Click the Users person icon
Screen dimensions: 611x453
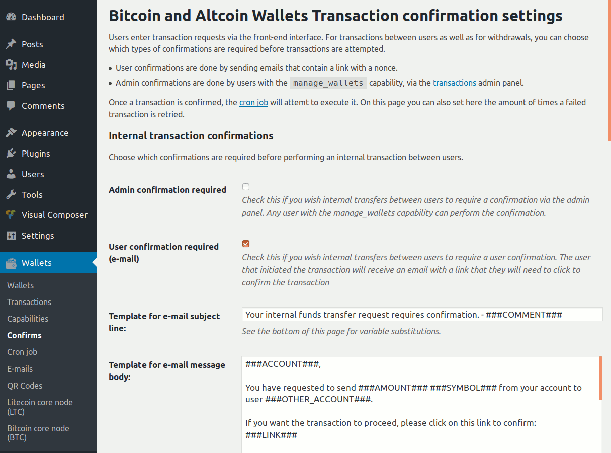[x=11, y=174]
